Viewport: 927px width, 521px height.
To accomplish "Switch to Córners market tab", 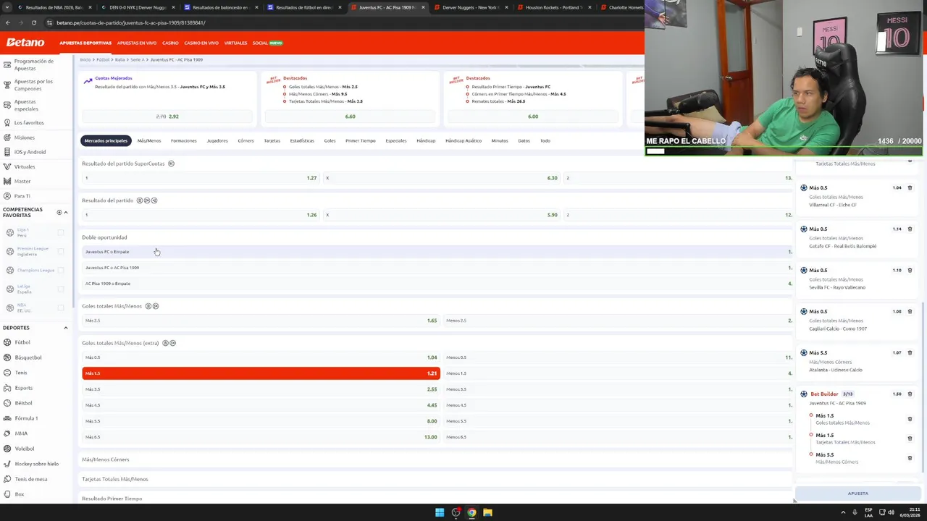I will click(246, 140).
